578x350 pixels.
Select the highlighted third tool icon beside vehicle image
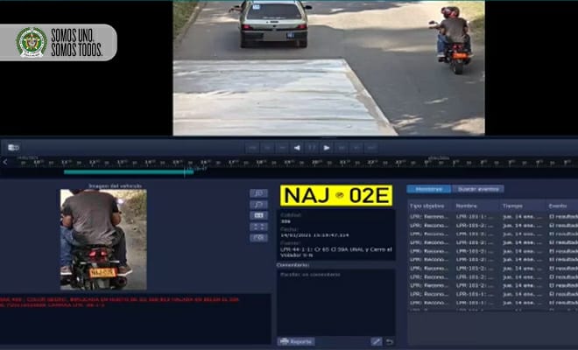[258, 215]
